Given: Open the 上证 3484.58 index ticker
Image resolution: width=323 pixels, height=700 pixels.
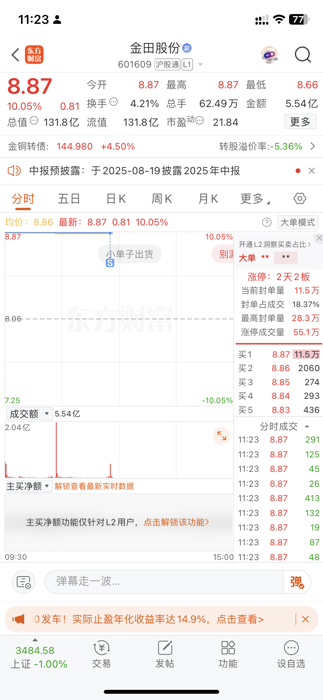Looking at the screenshot, I should (38, 657).
